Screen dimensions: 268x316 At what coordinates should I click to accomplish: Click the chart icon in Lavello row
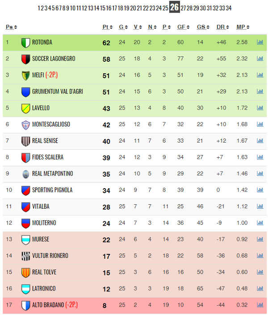tap(260, 108)
